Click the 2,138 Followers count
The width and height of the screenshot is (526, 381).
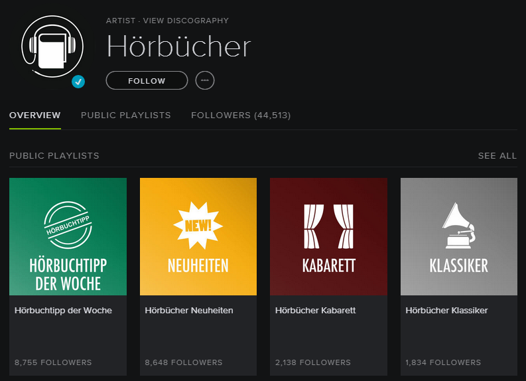click(313, 362)
